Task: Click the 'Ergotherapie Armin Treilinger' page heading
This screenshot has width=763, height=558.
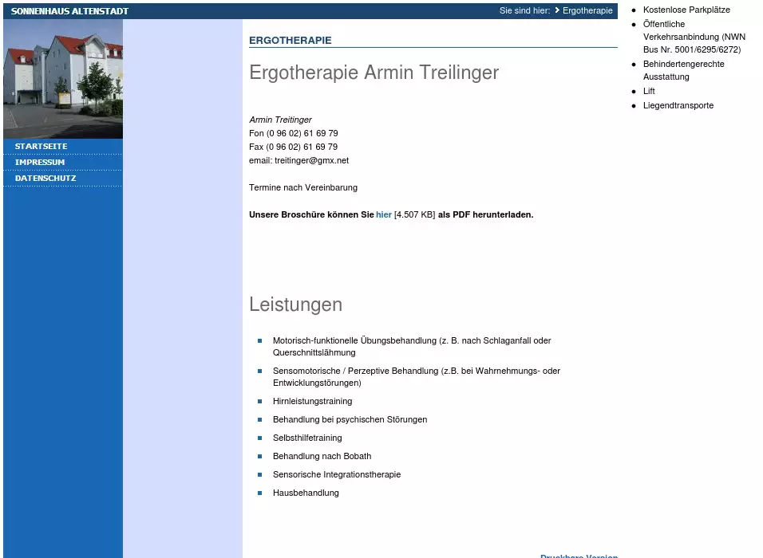Action: tap(374, 73)
